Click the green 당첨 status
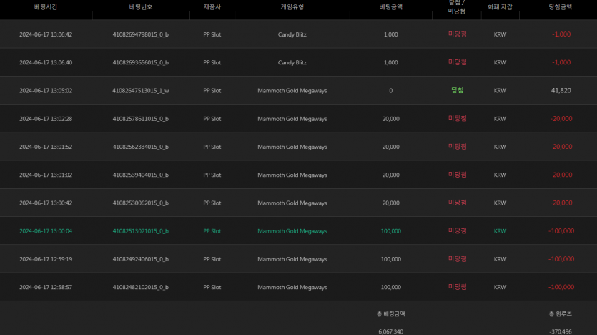597x335 pixels. tap(457, 90)
